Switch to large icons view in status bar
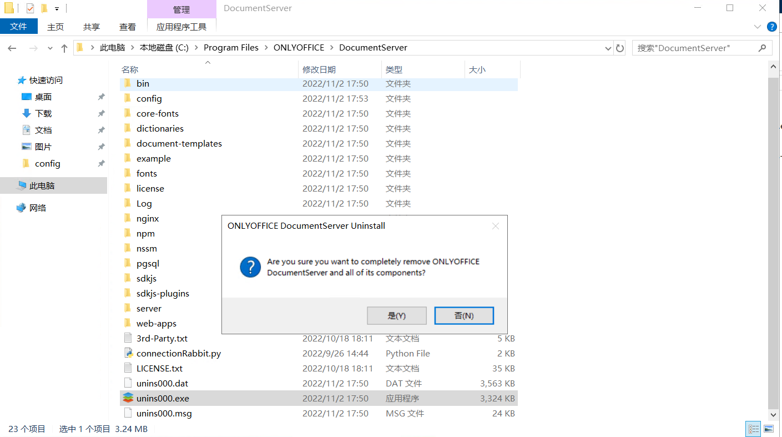Image resolution: width=782 pixels, height=437 pixels. tap(768, 429)
